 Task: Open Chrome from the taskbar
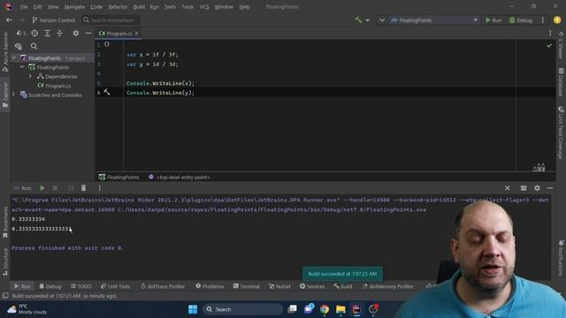point(325,309)
